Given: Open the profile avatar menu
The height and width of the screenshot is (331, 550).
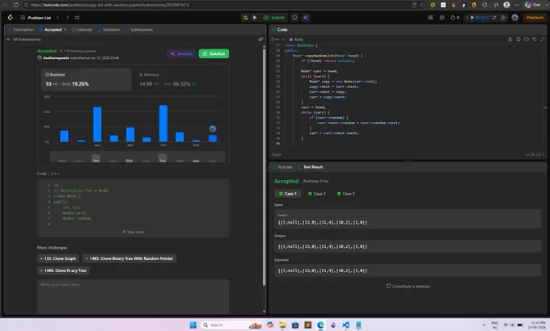Looking at the screenshot, I should pos(515,18).
